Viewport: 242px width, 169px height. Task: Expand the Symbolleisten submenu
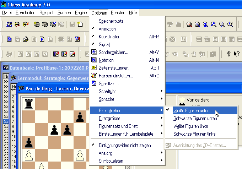point(127,161)
